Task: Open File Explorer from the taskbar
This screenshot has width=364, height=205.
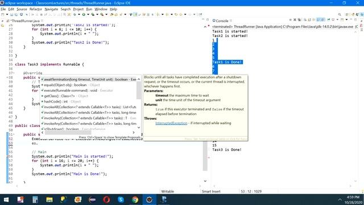Action: click(49, 200)
